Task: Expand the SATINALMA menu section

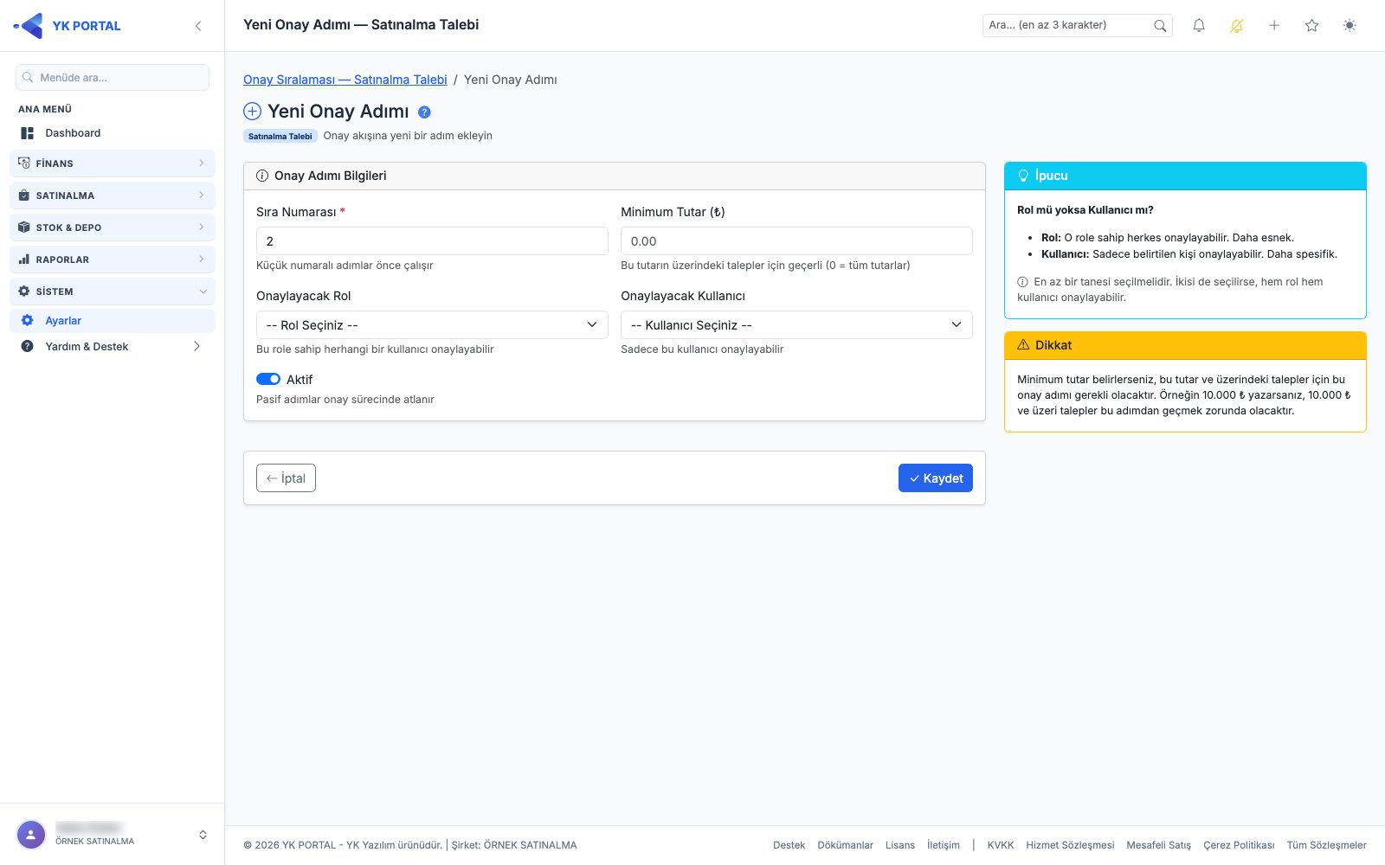Action: (x=113, y=195)
